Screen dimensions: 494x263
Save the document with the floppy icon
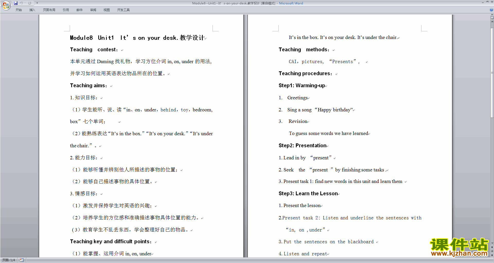pyautogui.click(x=16, y=3)
